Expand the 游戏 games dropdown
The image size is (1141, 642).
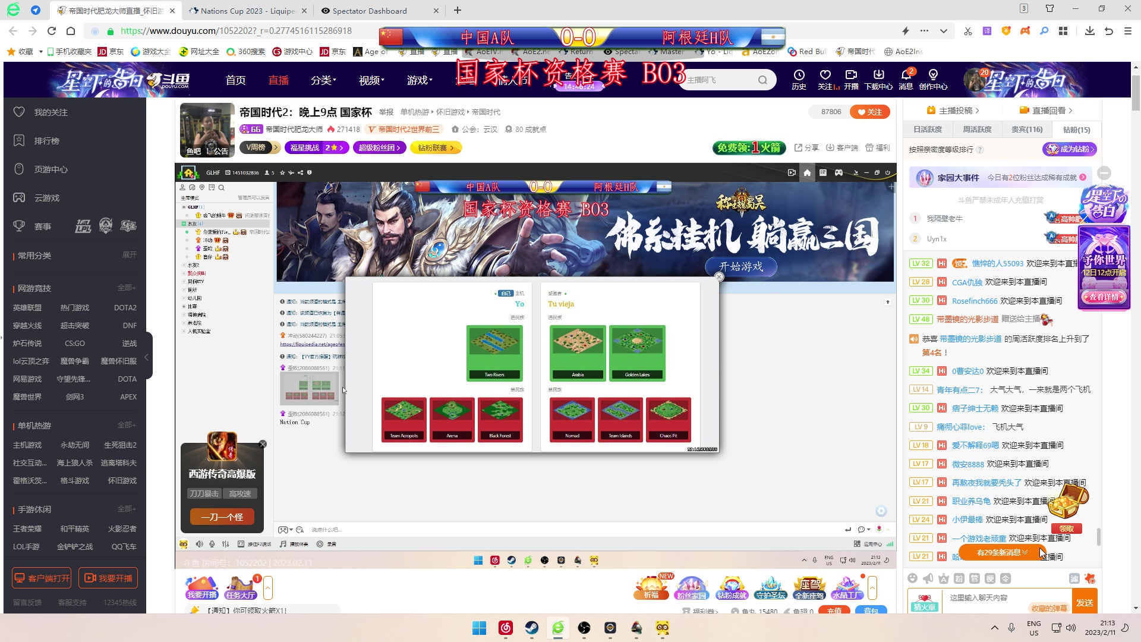[x=420, y=80]
